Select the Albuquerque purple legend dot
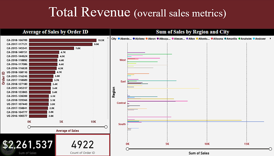Screen dimensions: 274x156 click(x=158, y=39)
